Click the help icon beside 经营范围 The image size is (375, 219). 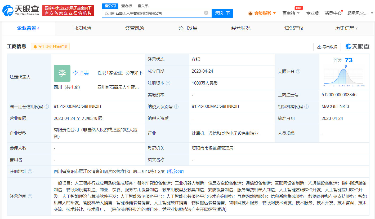pos(30,196)
